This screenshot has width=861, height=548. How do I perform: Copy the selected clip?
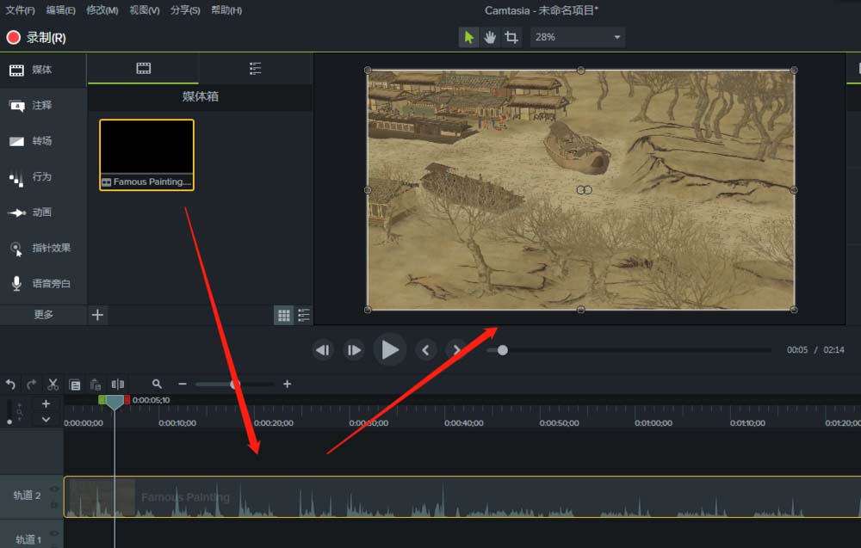tap(75, 385)
